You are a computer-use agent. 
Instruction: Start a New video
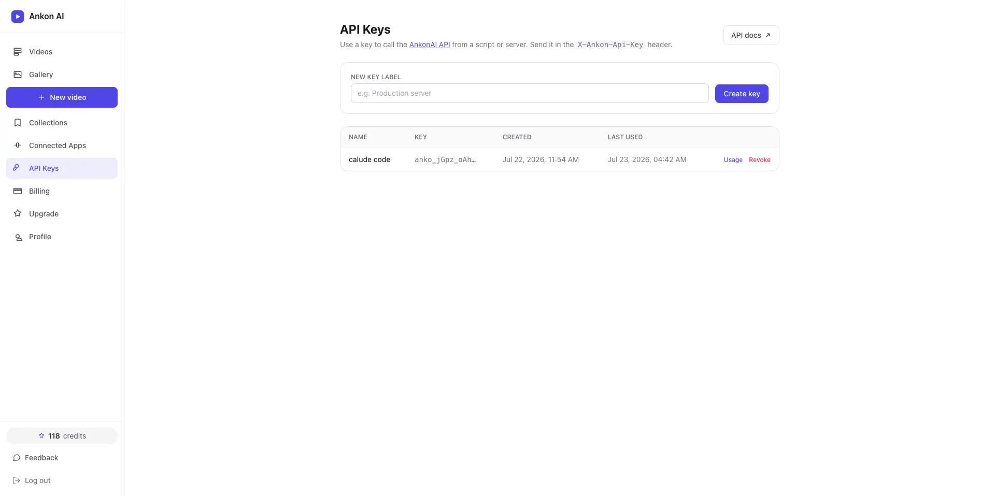(62, 97)
